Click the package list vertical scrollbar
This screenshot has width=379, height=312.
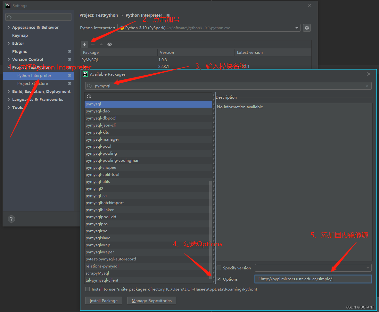point(210,230)
